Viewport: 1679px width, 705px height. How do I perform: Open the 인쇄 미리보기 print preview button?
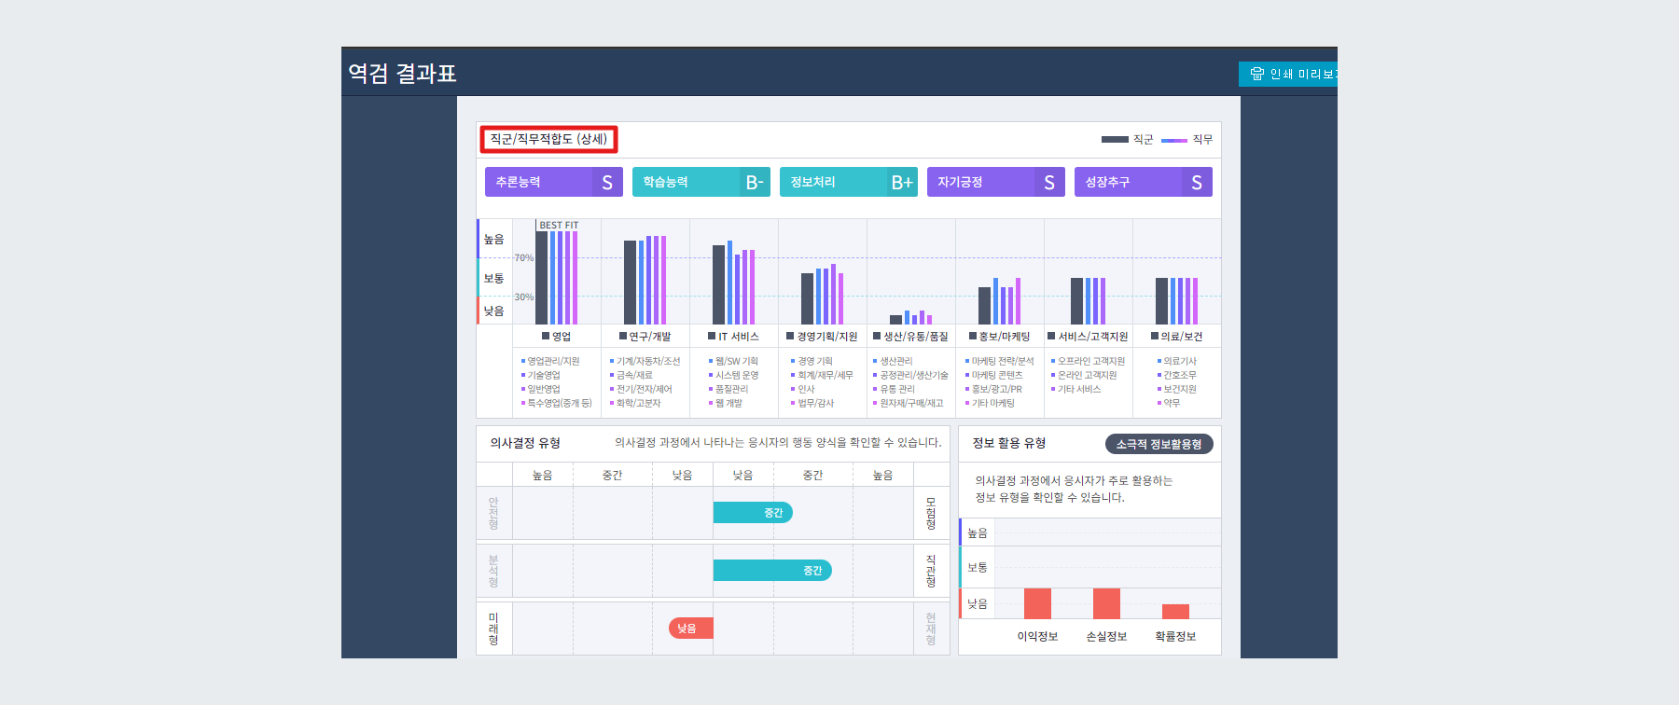click(x=1288, y=74)
